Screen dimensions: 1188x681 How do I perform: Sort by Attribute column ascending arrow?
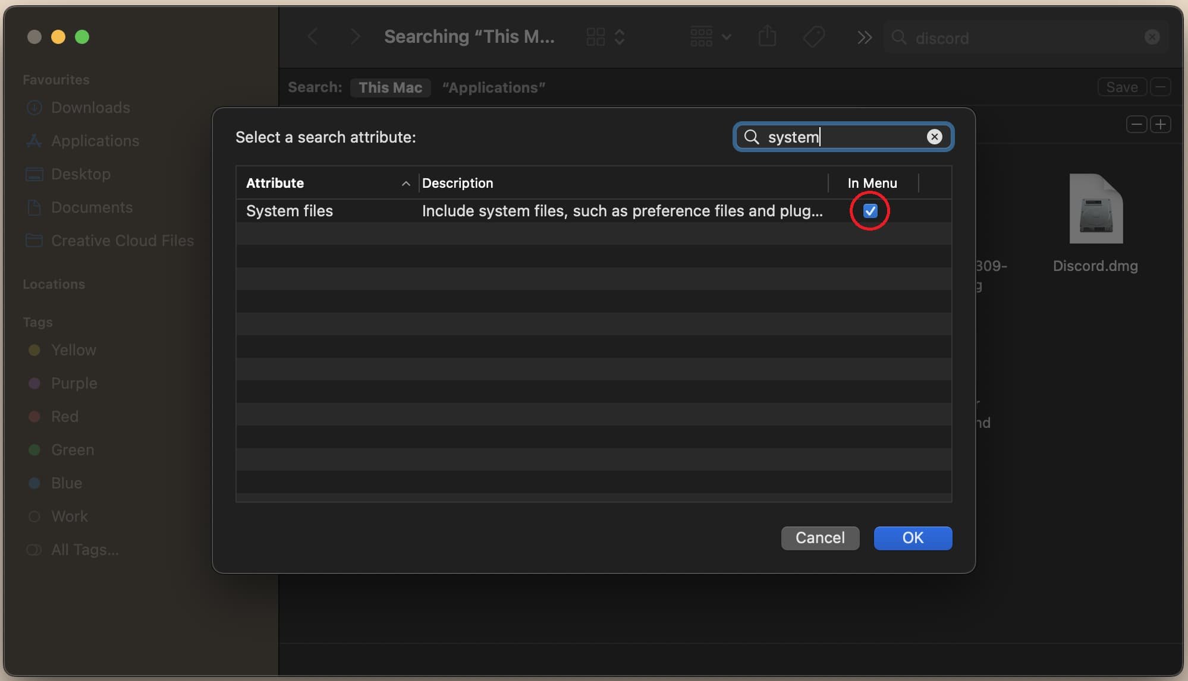tap(406, 184)
